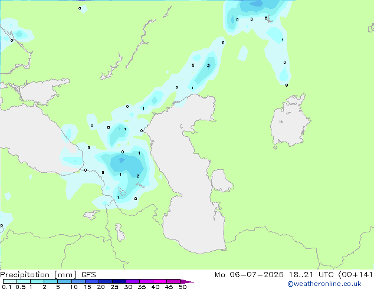This screenshot has width=374, height=289.
Task: Click the map value "3" precipitation label
Action: pyautogui.click(x=208, y=65)
